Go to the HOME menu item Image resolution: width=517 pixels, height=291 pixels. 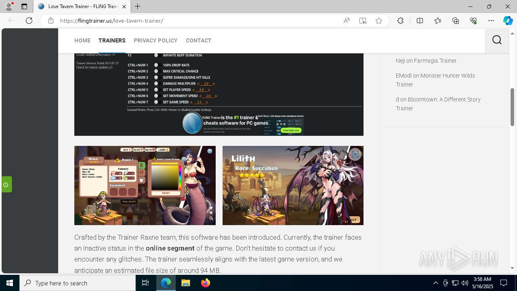point(82,40)
